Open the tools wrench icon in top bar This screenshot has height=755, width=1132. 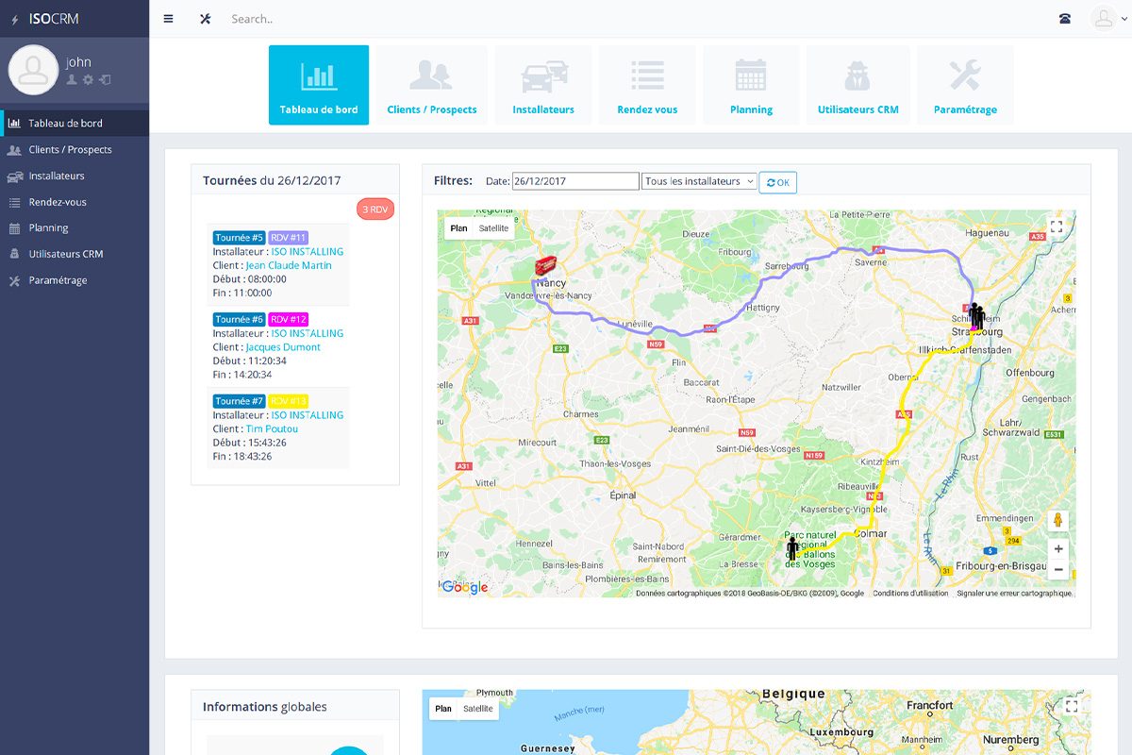coord(205,19)
